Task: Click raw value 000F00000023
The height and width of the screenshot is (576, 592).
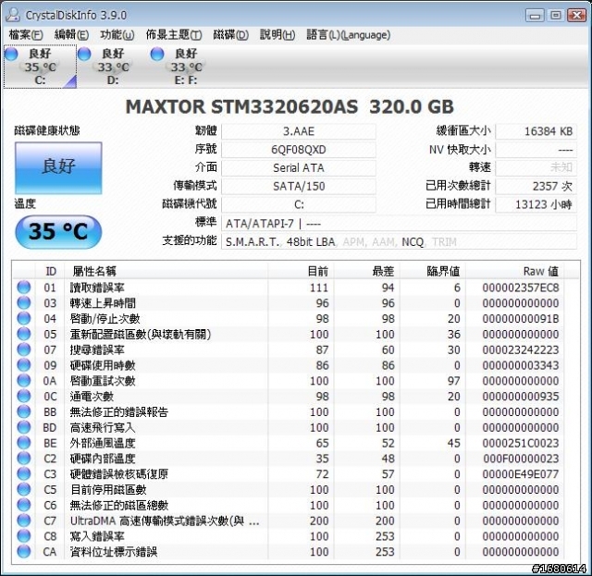Action: (521, 459)
